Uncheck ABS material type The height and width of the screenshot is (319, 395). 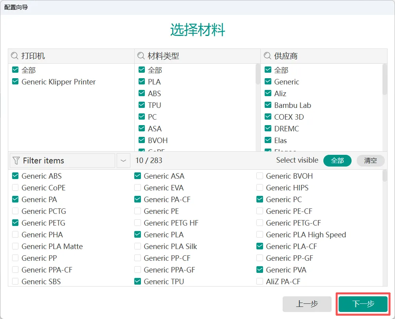click(x=142, y=93)
